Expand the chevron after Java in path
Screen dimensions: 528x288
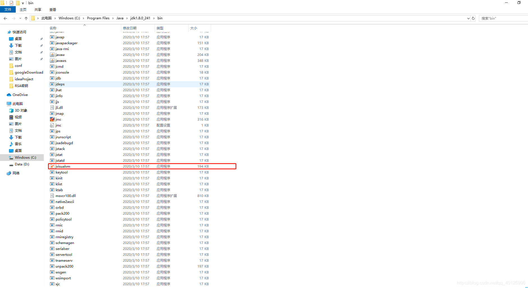point(127,18)
